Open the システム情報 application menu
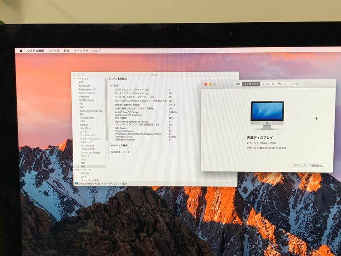Screen dimensions: 341x256 [35, 50]
